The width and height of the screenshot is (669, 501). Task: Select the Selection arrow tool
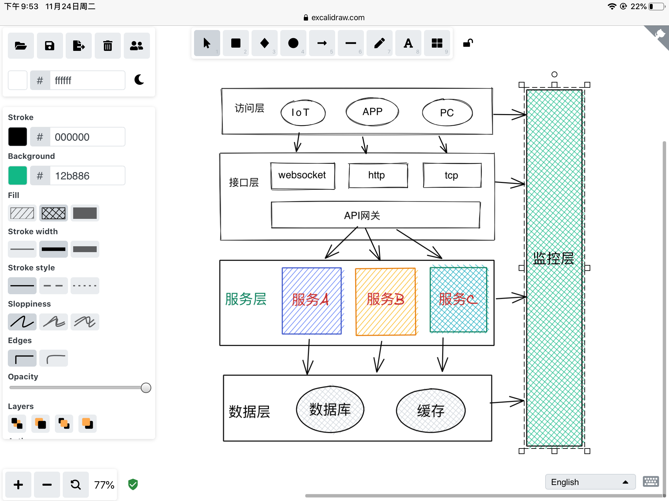tap(207, 43)
